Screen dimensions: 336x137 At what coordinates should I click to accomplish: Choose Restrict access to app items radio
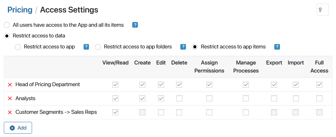[x=195, y=47]
